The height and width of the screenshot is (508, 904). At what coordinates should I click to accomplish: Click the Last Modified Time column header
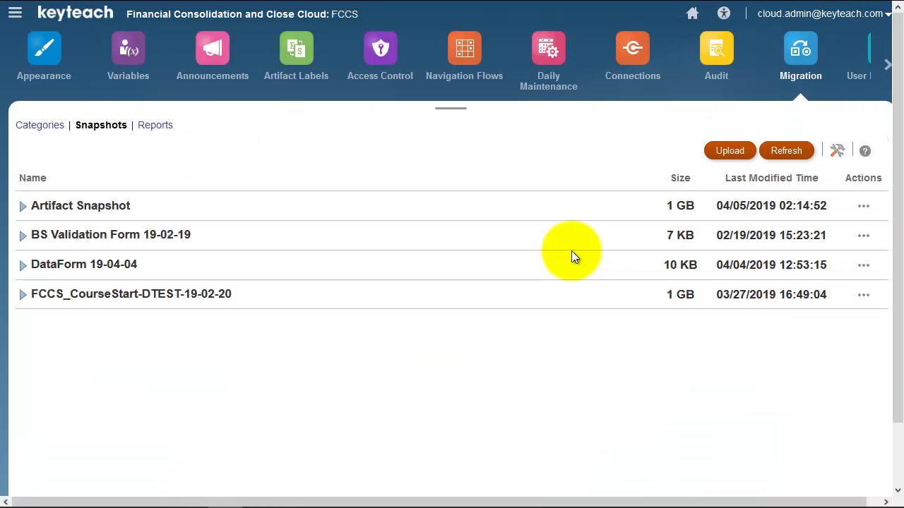pyautogui.click(x=771, y=178)
